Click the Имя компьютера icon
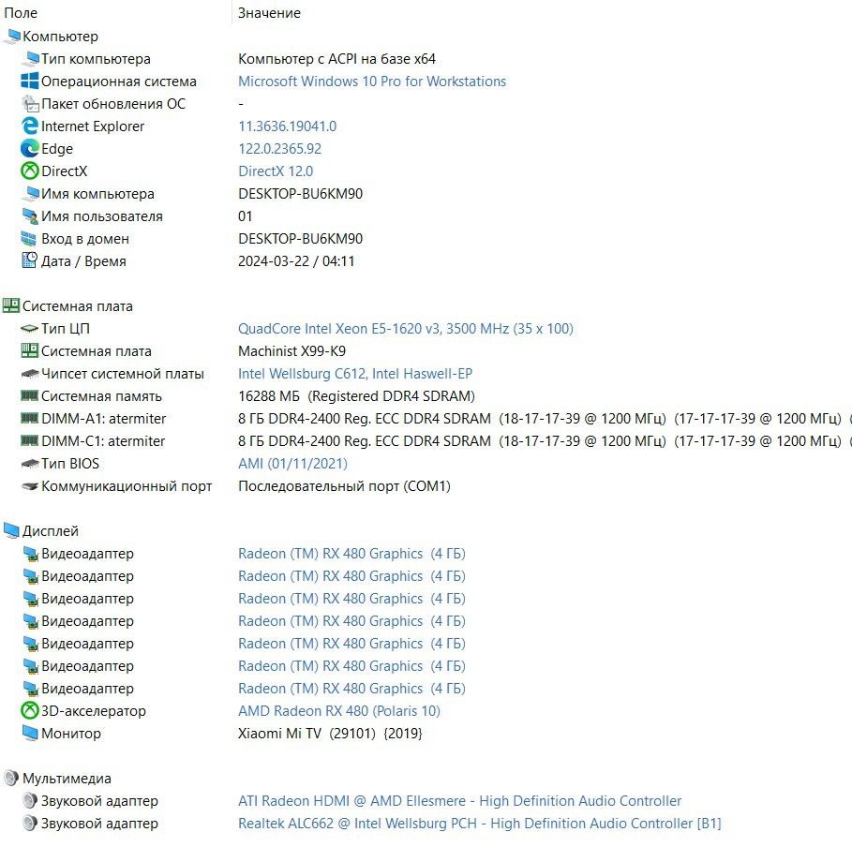Screen dimensions: 852x847 (30, 193)
